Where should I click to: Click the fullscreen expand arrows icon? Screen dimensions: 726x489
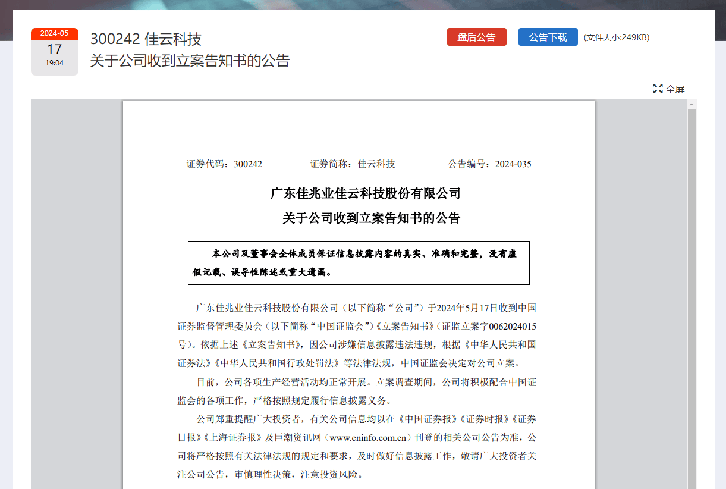coord(658,89)
